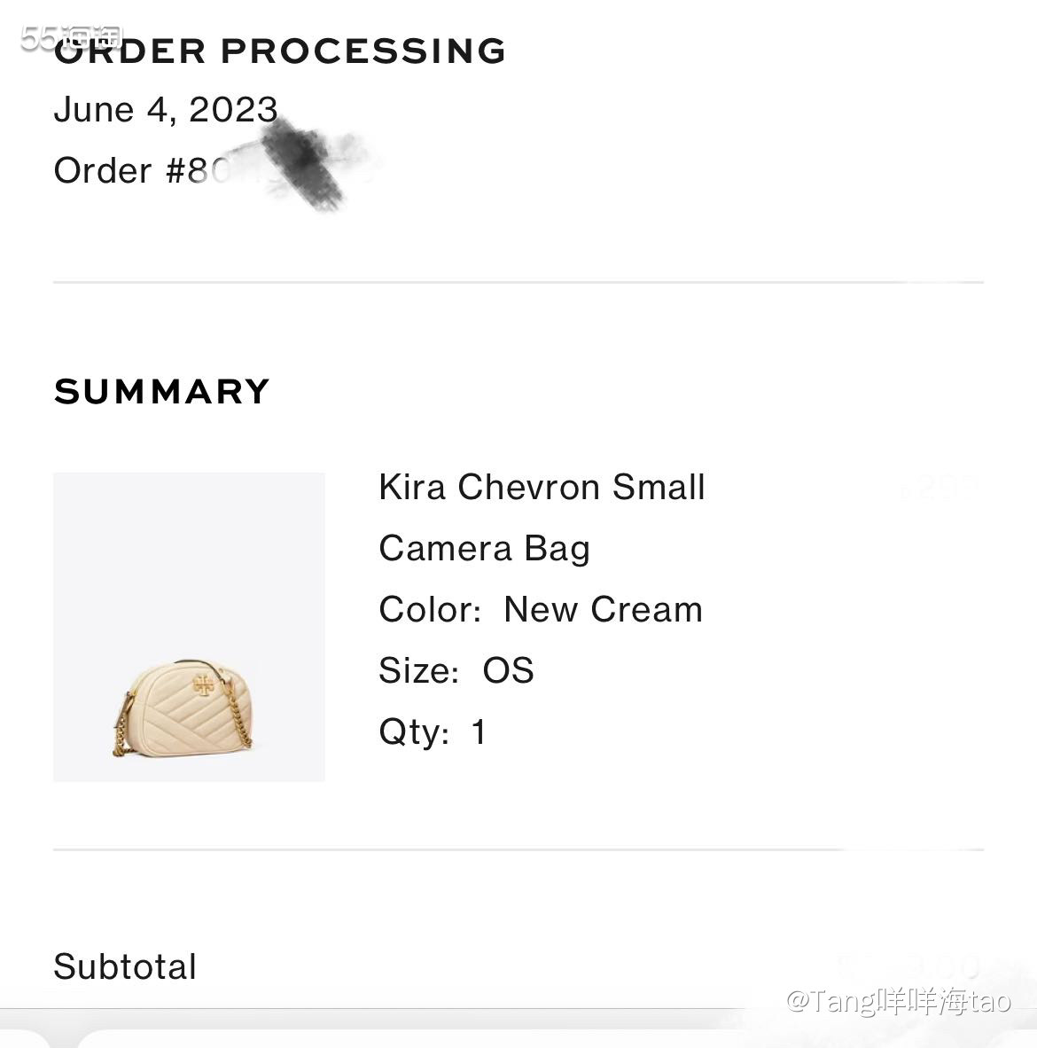
Task: Click the faded subtotal amount
Action: pos(913,966)
